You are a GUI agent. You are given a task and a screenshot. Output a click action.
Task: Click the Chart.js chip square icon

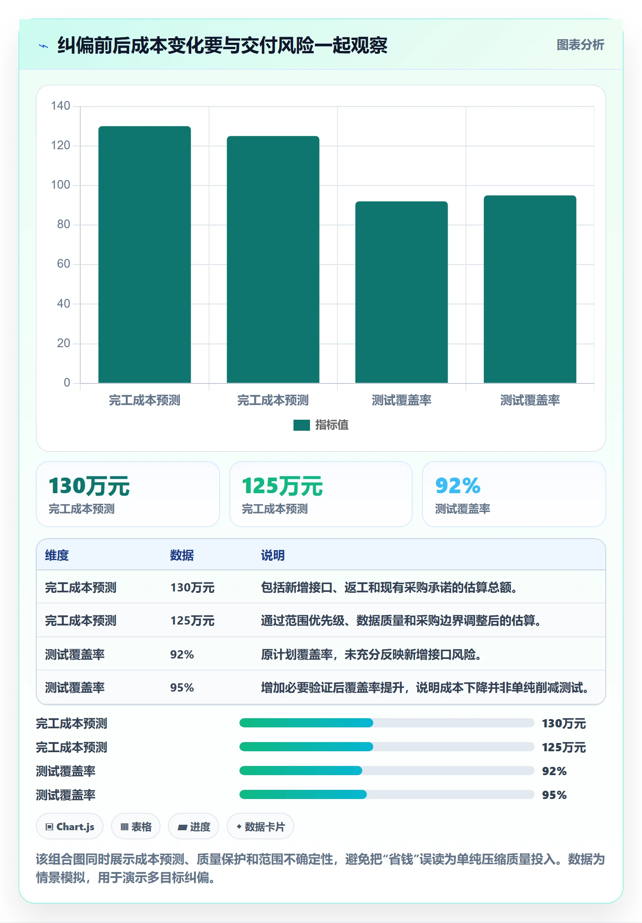tap(50, 827)
